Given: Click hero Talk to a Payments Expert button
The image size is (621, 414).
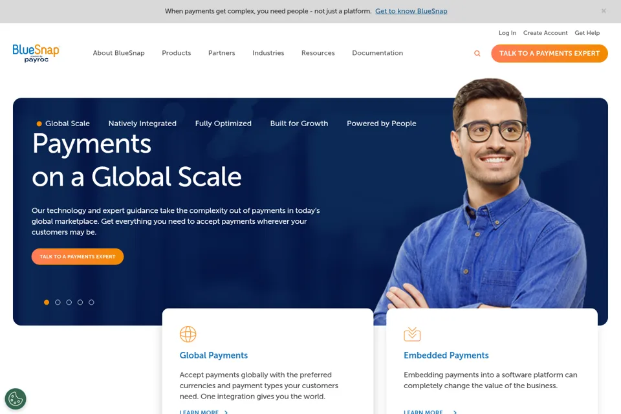Looking at the screenshot, I should [x=78, y=257].
